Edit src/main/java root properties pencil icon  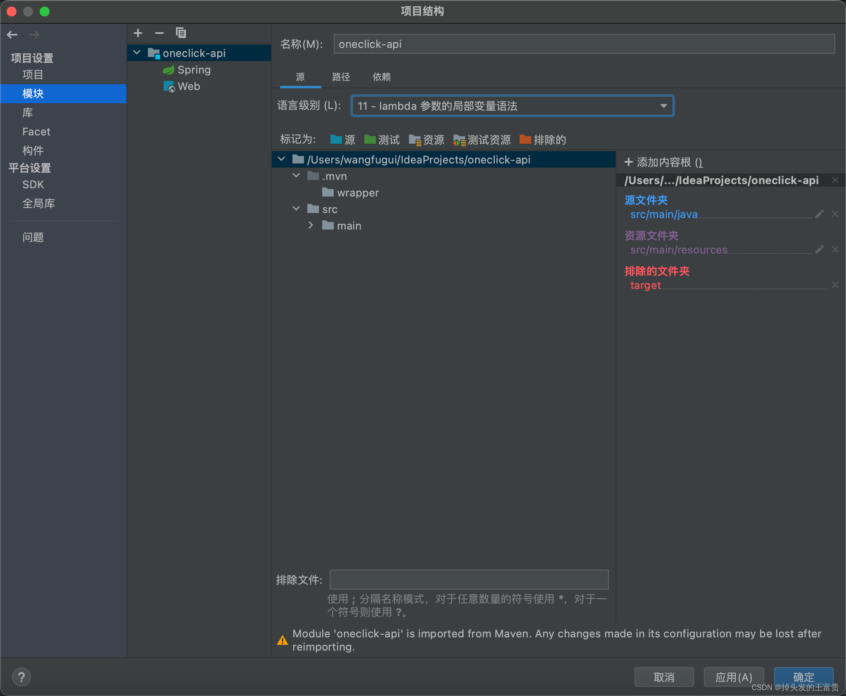click(x=820, y=214)
